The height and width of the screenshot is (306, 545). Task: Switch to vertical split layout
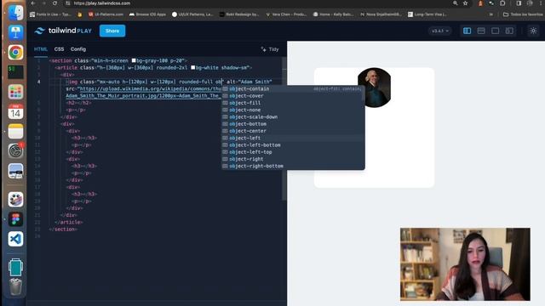pos(467,31)
